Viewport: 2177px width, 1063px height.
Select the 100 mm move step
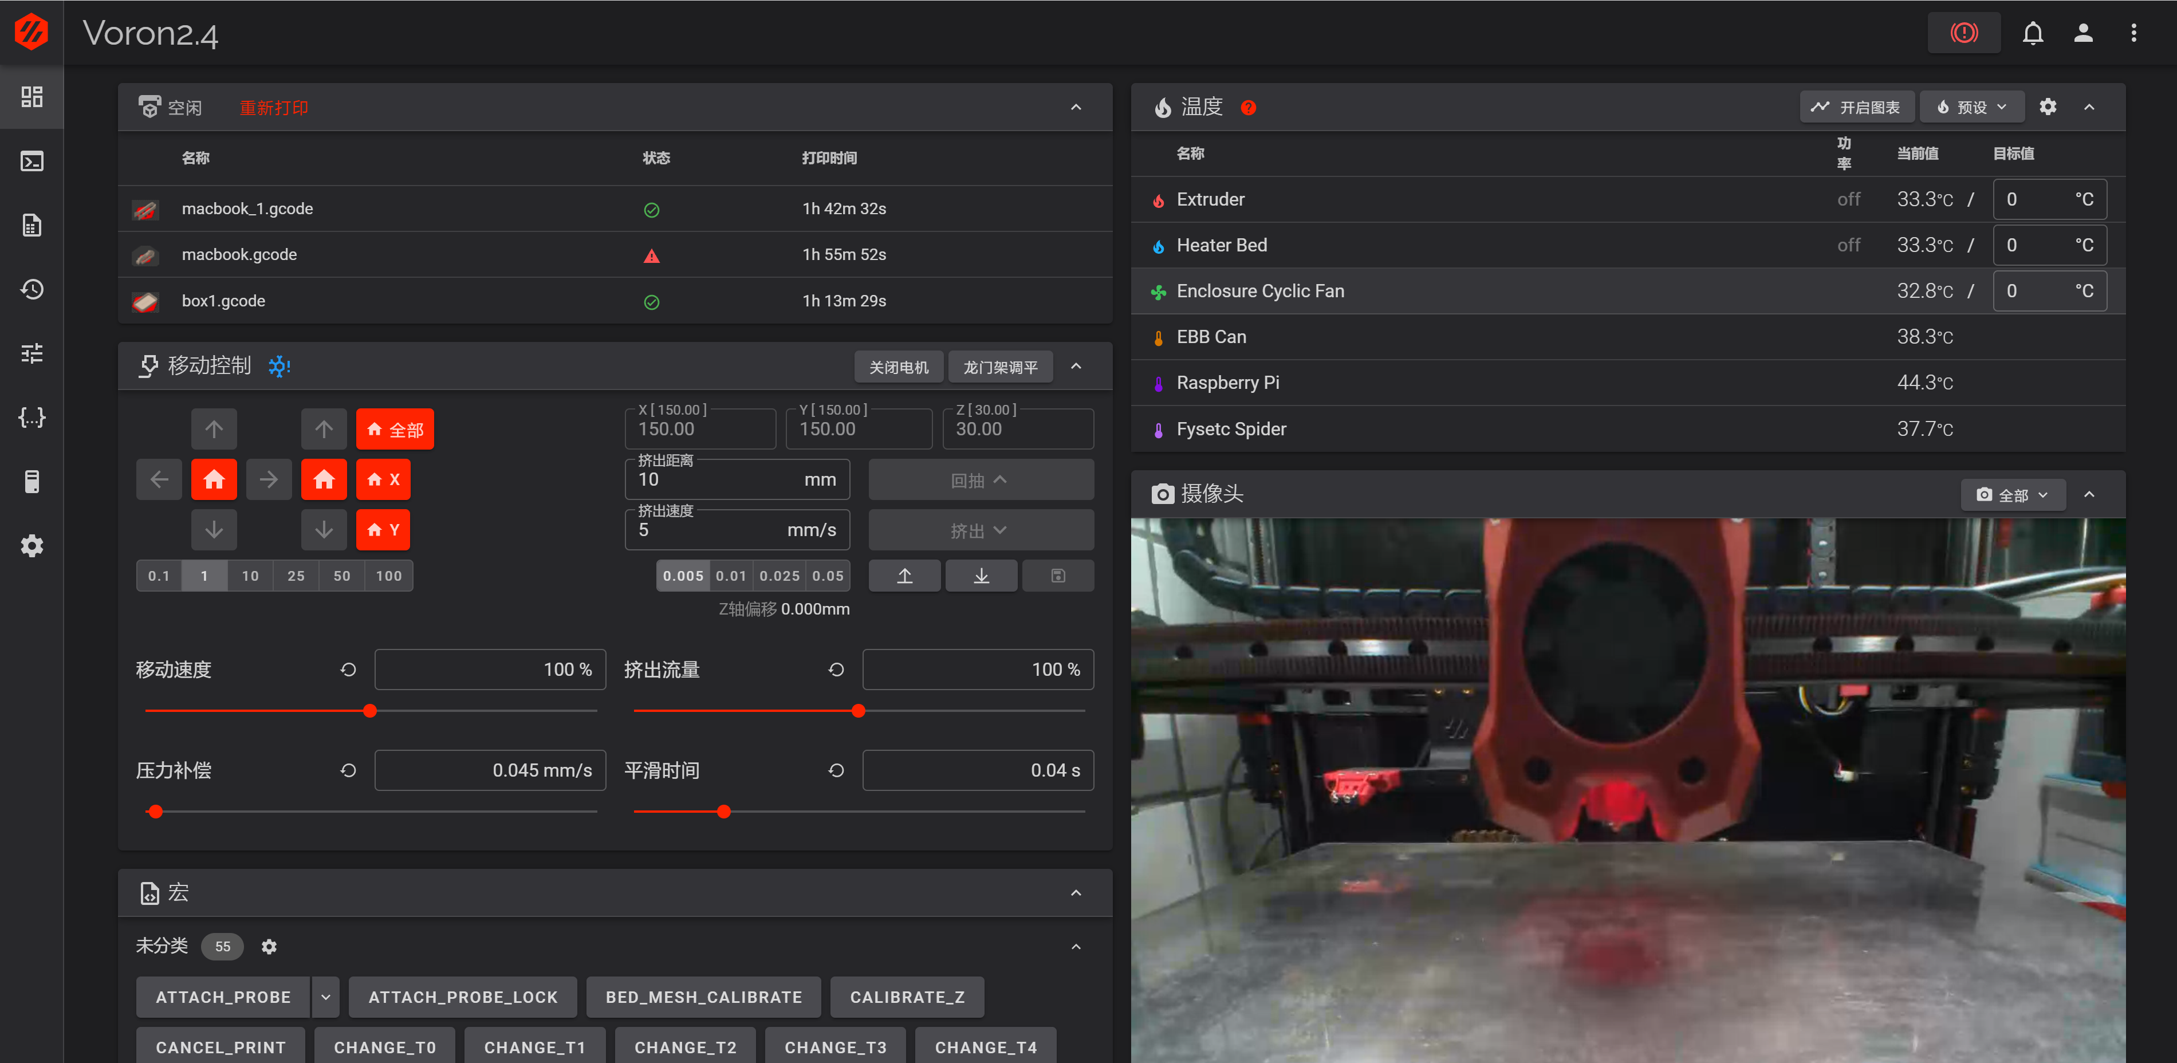click(389, 576)
